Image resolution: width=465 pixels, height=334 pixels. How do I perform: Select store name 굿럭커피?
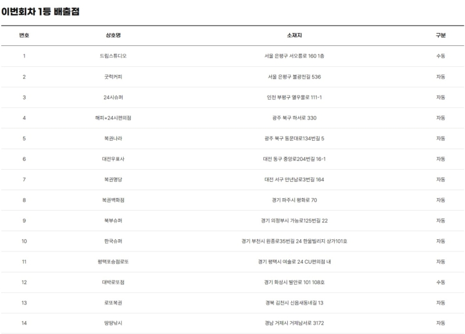click(x=113, y=77)
